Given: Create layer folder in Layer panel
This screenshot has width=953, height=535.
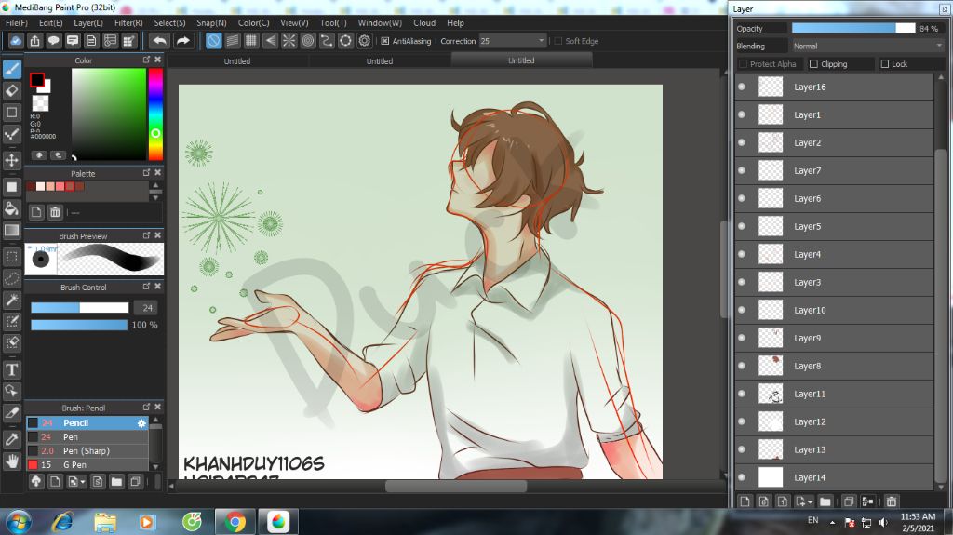Looking at the screenshot, I should tap(825, 501).
